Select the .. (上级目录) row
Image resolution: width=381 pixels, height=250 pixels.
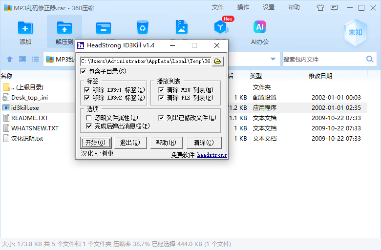(x=184, y=87)
